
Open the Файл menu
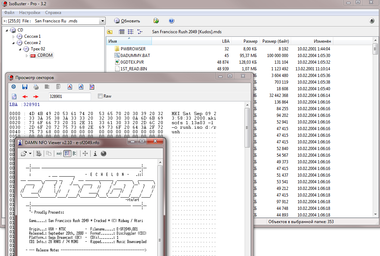9,13
